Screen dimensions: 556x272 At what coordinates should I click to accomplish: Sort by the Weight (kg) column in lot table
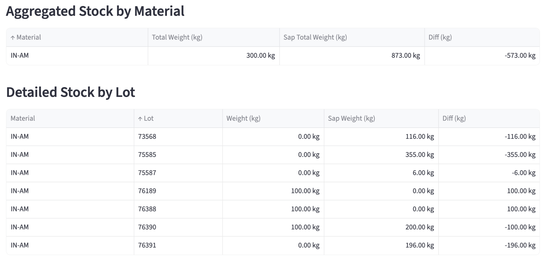pyautogui.click(x=243, y=118)
